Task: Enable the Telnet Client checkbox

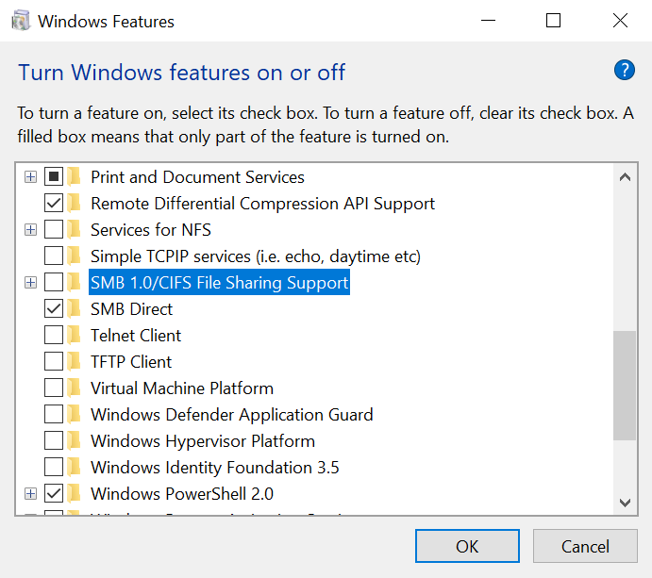Action: 54,335
